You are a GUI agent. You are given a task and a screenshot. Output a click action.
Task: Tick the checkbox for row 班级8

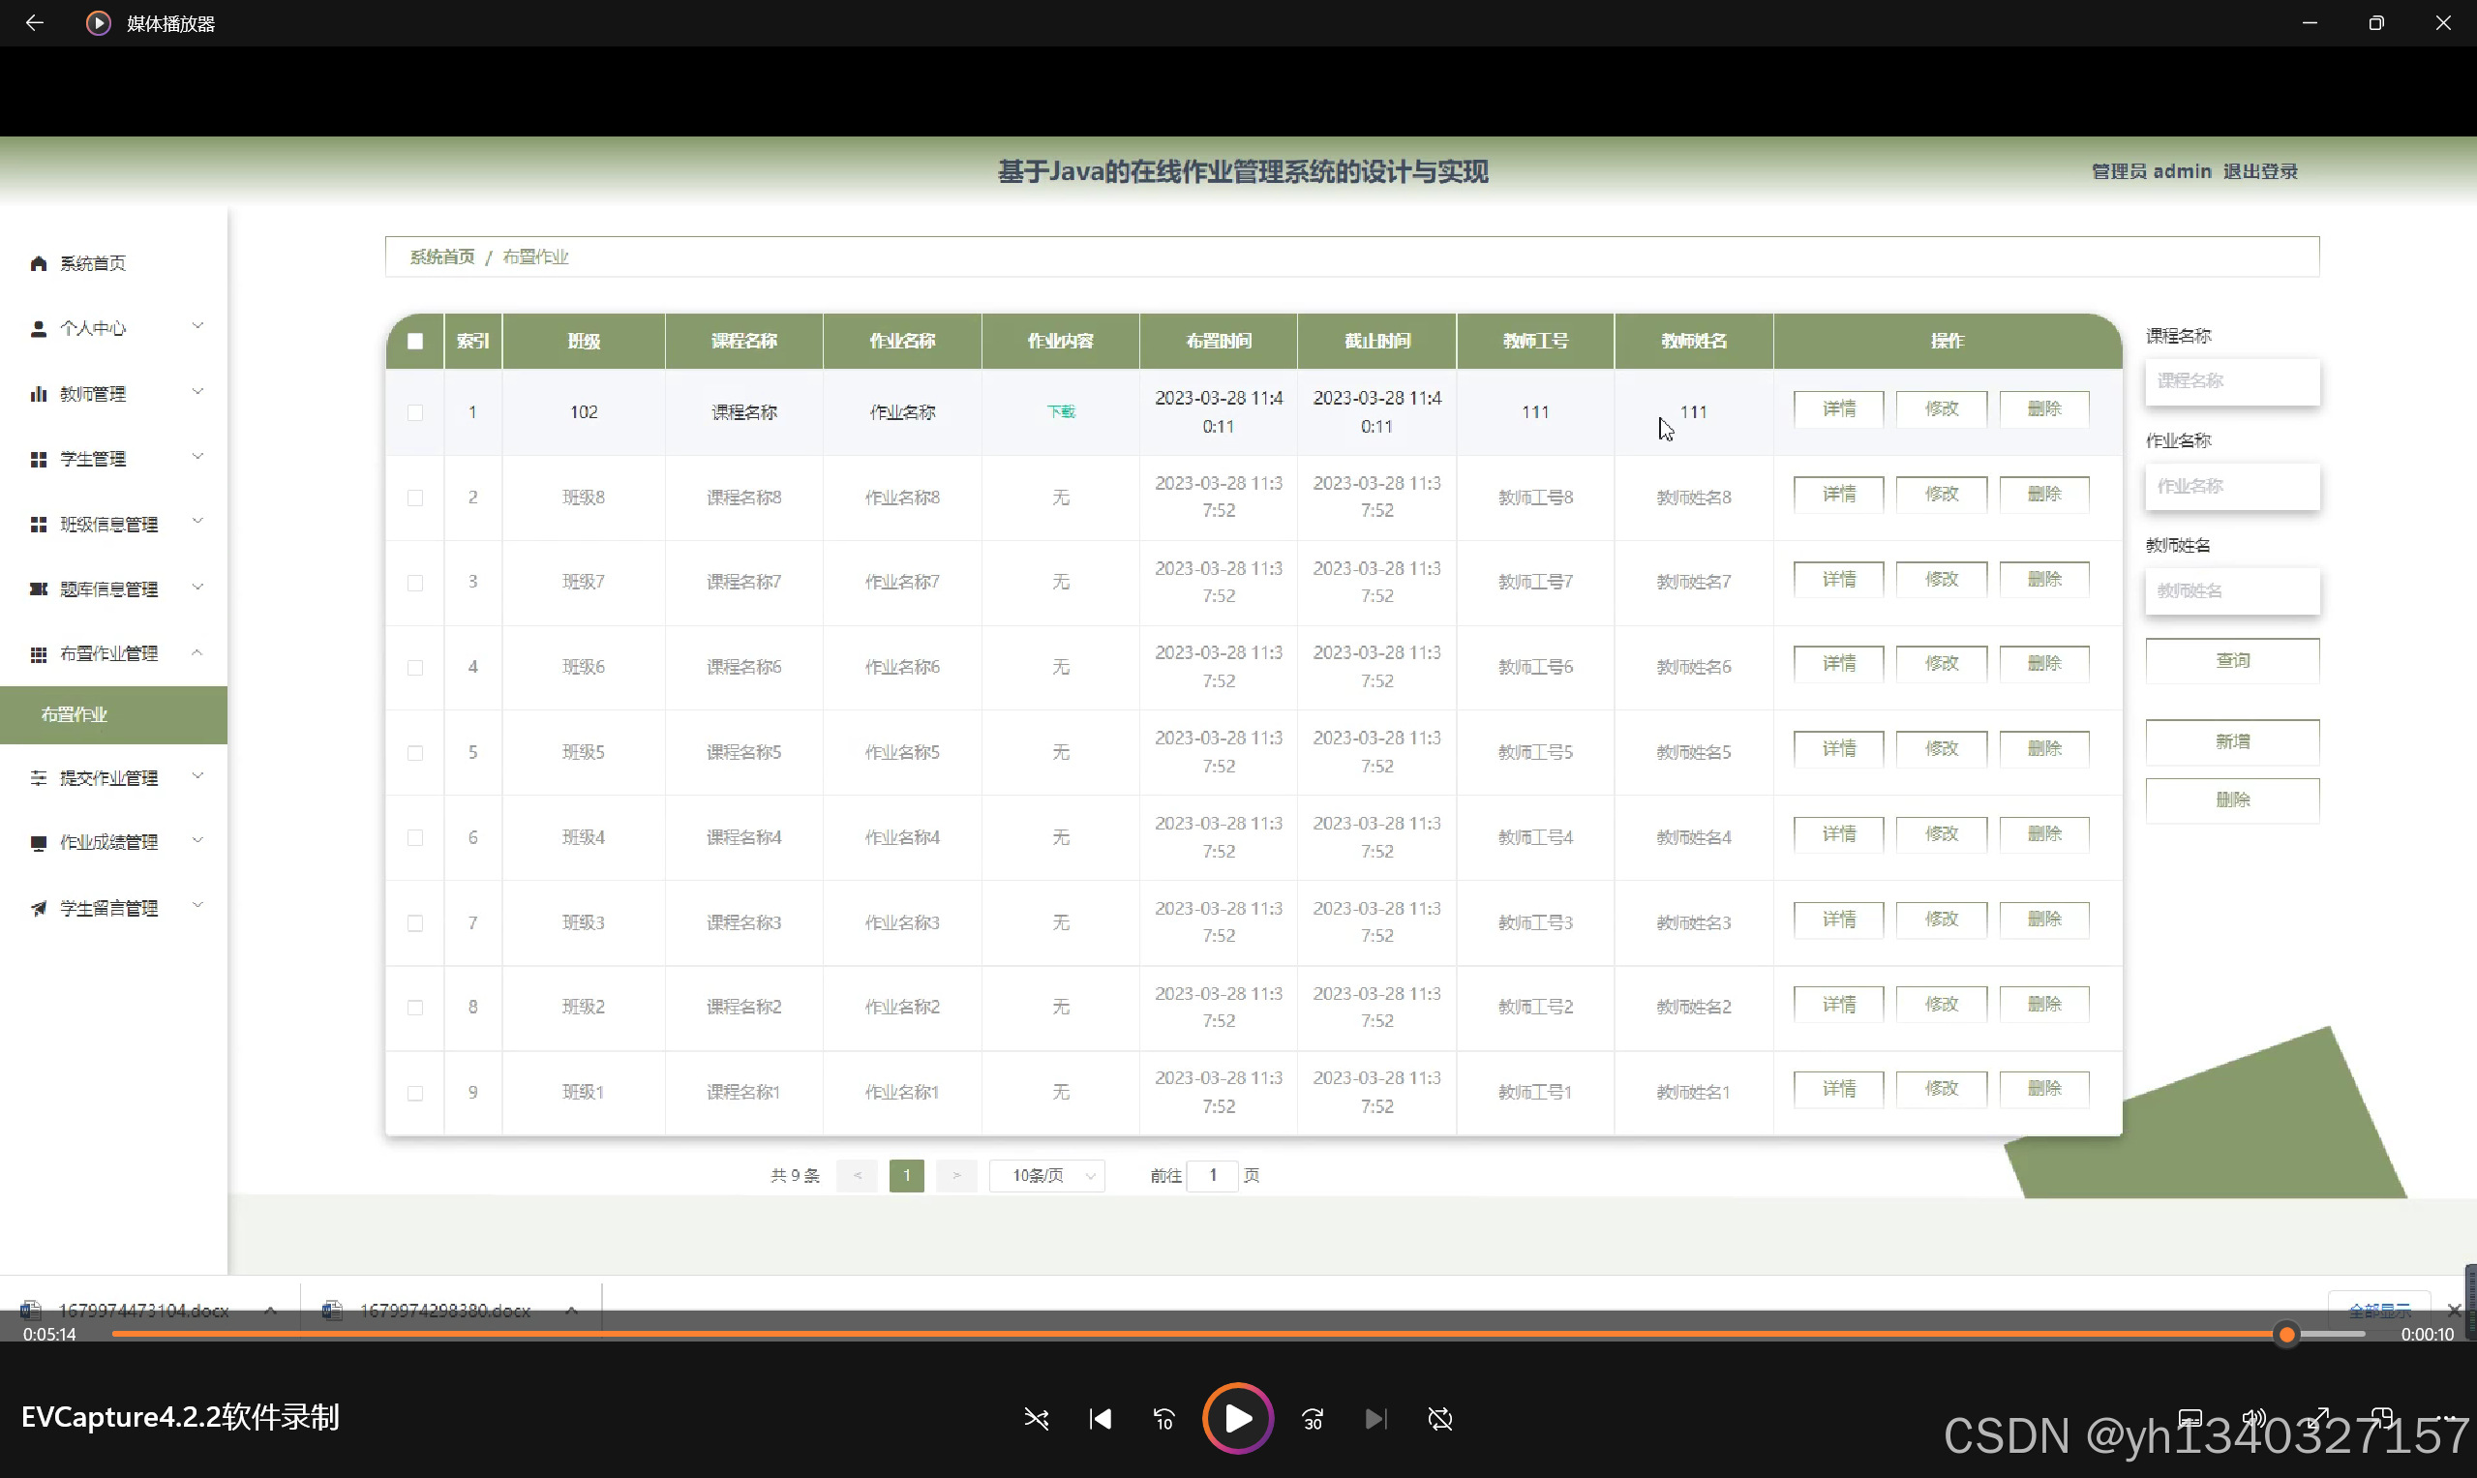pyautogui.click(x=415, y=497)
